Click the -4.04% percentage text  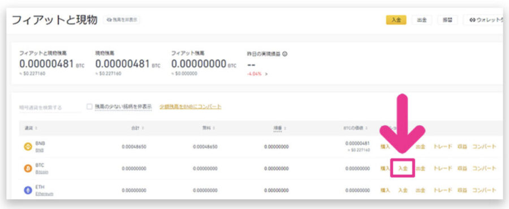255,74
